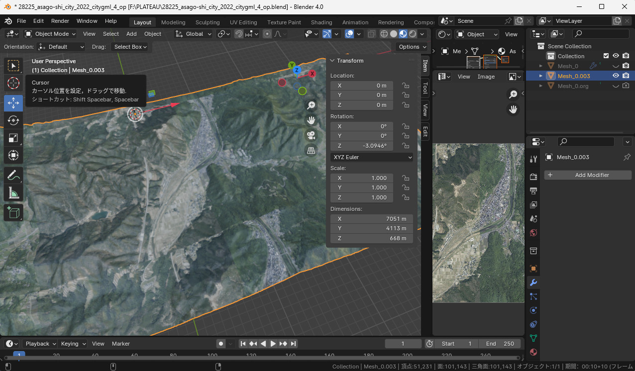Toggle camera view in viewport
The height and width of the screenshot is (371, 635).
311,135
